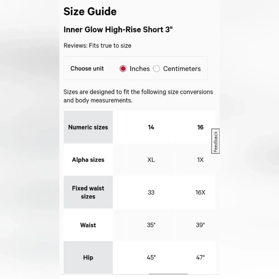Click the Inner Glow High-Rise Short title
This screenshot has height=279, width=279.
coord(118,30)
